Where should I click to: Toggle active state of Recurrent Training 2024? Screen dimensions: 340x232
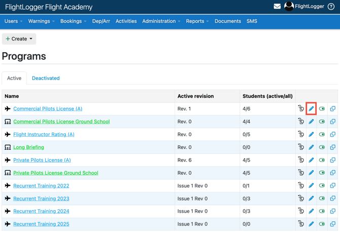(322, 211)
